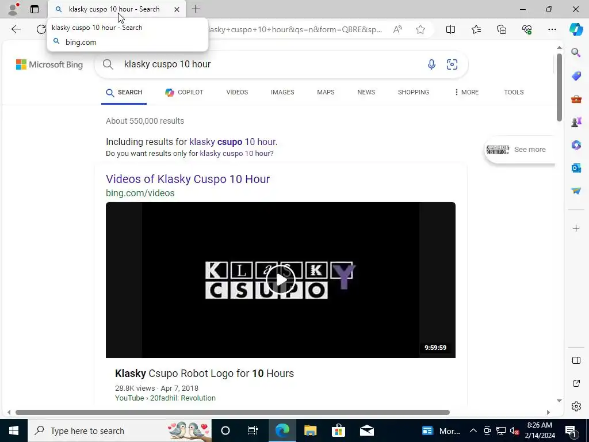Open Settings and more ellipsis menu
Screen dimensions: 589x442
[x=552, y=29]
